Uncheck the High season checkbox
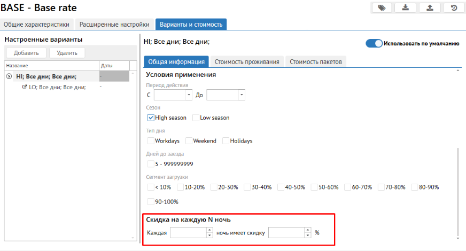 [x=151, y=117]
